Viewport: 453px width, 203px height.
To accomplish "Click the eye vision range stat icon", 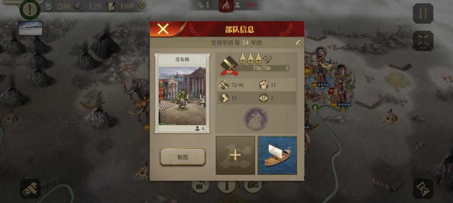I will (x=263, y=98).
